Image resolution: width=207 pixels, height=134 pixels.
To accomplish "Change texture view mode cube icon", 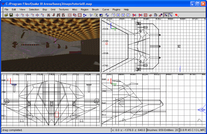I will [96, 15].
